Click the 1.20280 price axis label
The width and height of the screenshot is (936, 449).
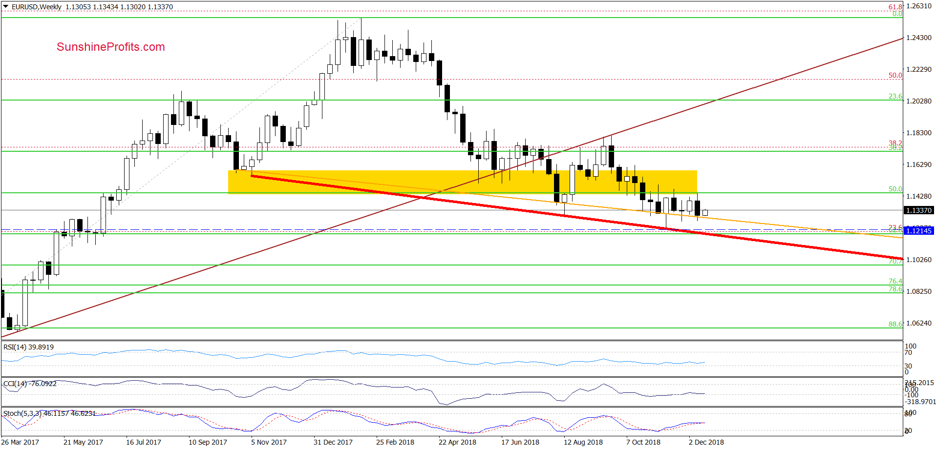(918, 101)
